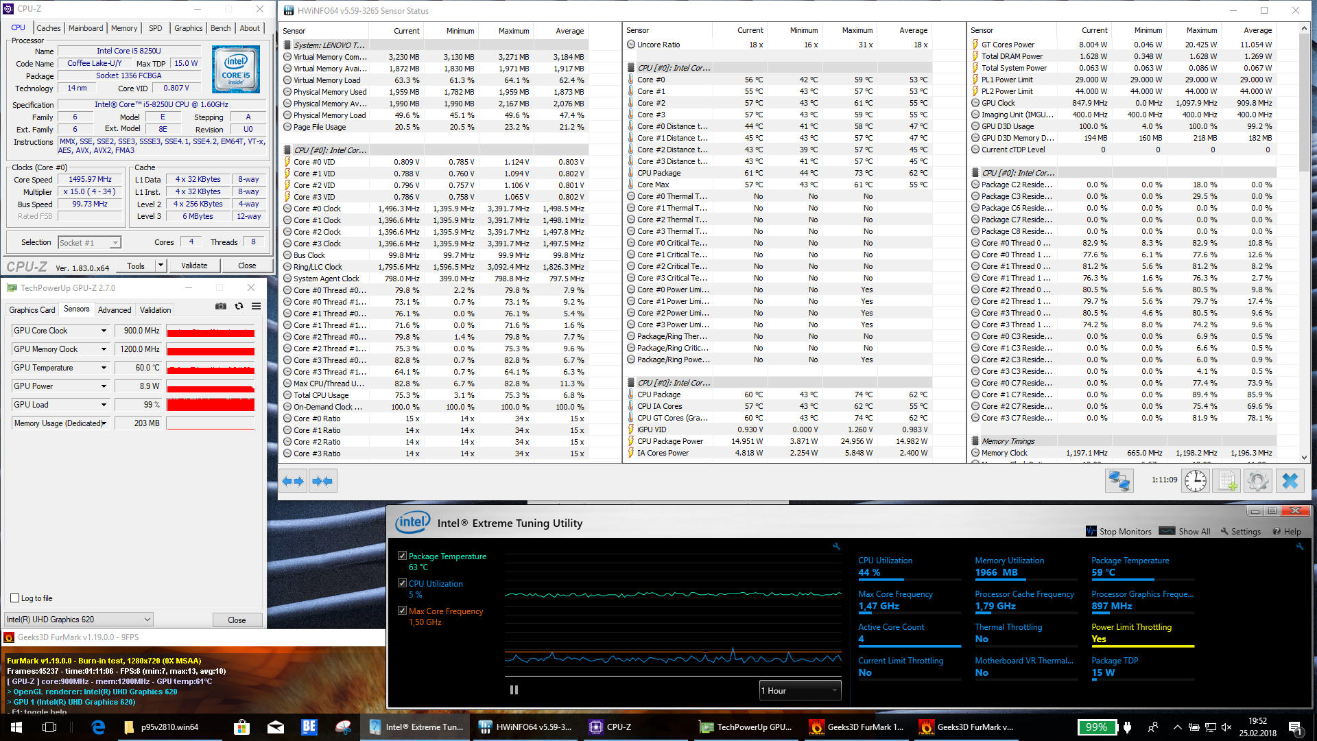Screen dimensions: 1317x741
Task: Enable Log to file in GPU-Z
Action: pos(15,598)
